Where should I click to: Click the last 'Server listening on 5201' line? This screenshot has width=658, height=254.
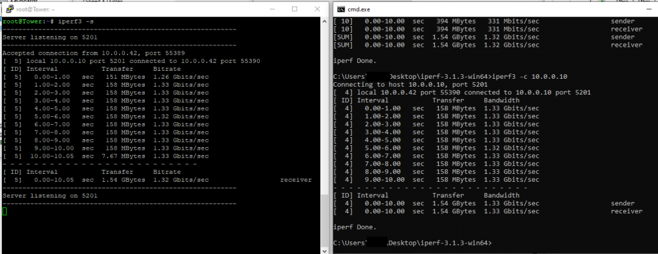pyautogui.click(x=50, y=196)
